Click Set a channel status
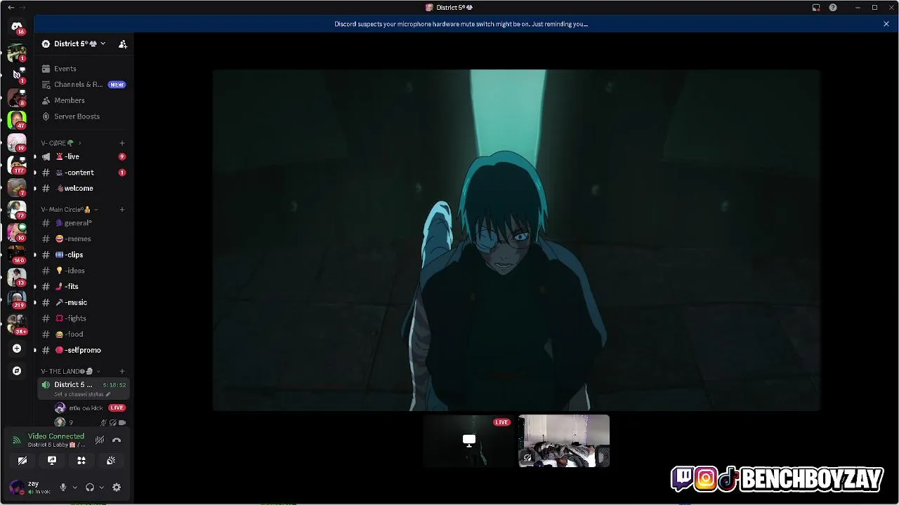This screenshot has width=899, height=505. [82, 394]
